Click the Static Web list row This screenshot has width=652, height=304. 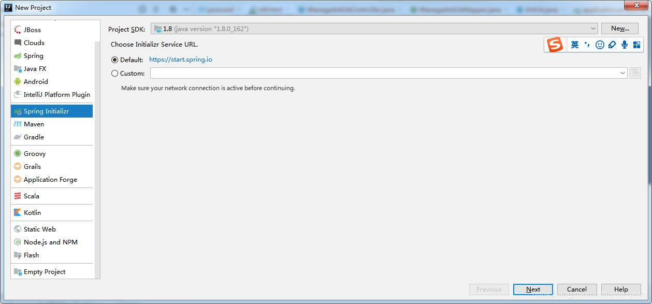click(x=52, y=229)
